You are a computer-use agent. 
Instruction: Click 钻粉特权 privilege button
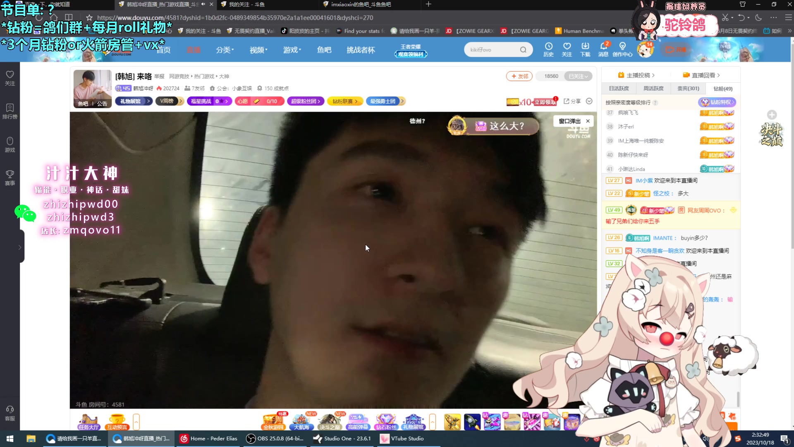pyautogui.click(x=717, y=102)
